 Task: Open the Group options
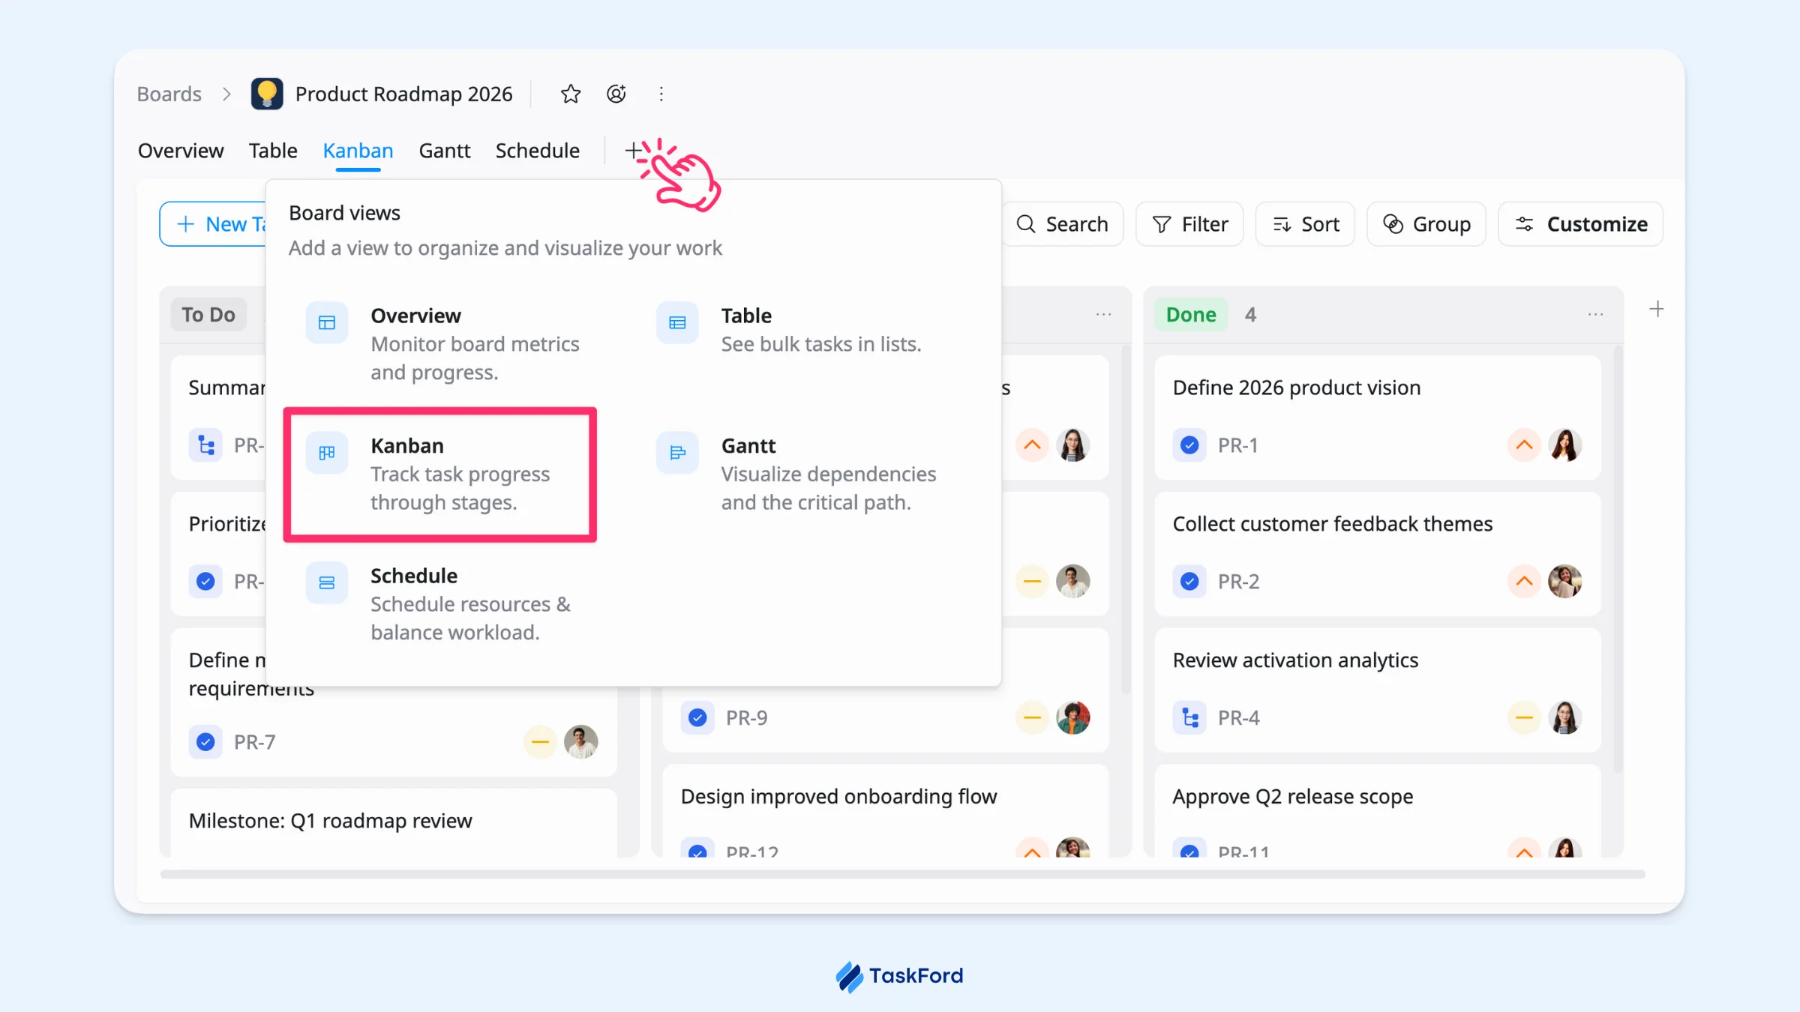click(x=1426, y=224)
